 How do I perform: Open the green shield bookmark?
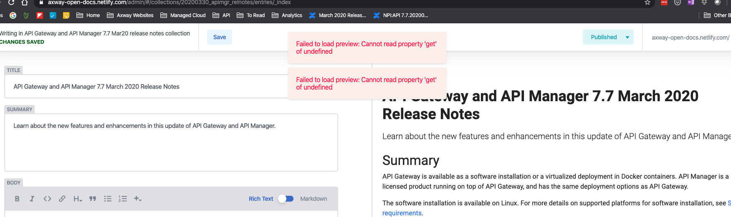[26, 15]
